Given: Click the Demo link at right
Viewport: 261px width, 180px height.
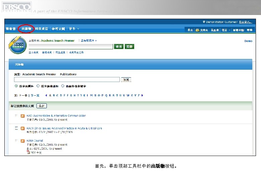Looking at the screenshot, I should 248,41.
